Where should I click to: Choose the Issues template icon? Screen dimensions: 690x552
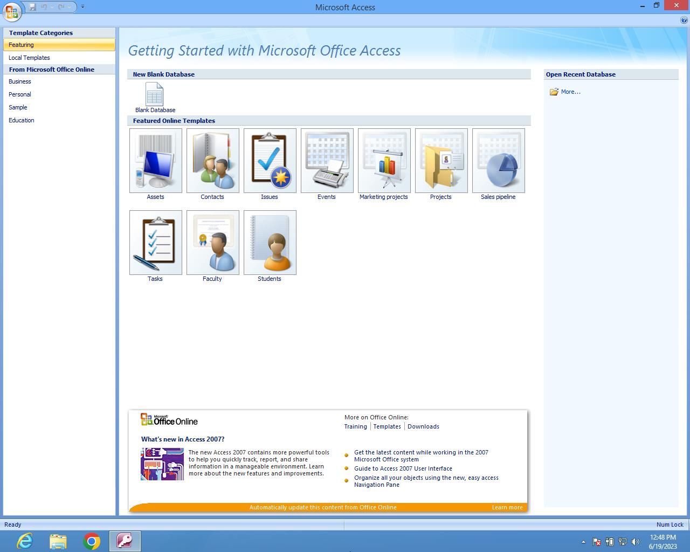(270, 161)
